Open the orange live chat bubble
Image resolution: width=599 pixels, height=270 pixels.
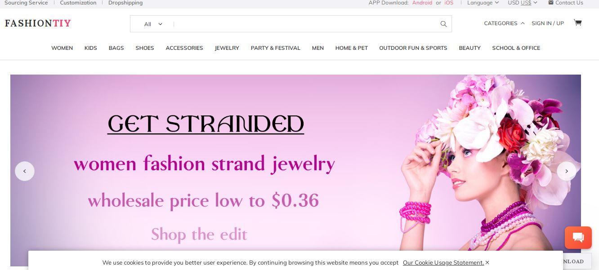pyautogui.click(x=578, y=238)
